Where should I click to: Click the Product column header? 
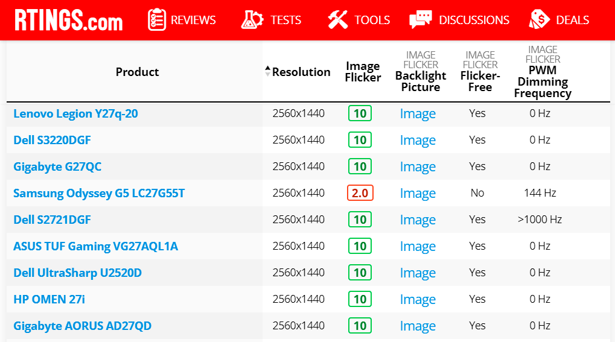coord(137,72)
